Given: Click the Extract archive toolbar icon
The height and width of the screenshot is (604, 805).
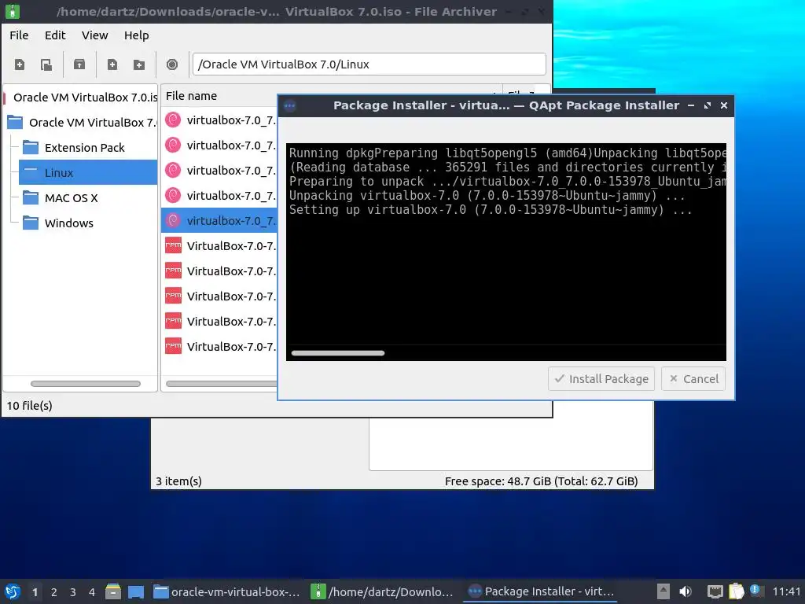Looking at the screenshot, I should [x=79, y=64].
